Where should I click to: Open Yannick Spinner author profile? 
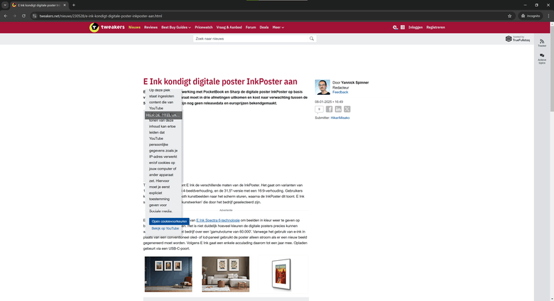pyautogui.click(x=355, y=82)
